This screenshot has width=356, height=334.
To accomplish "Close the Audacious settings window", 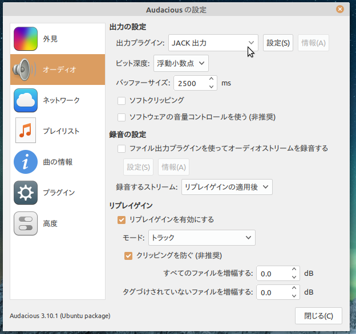I will point(340,9).
